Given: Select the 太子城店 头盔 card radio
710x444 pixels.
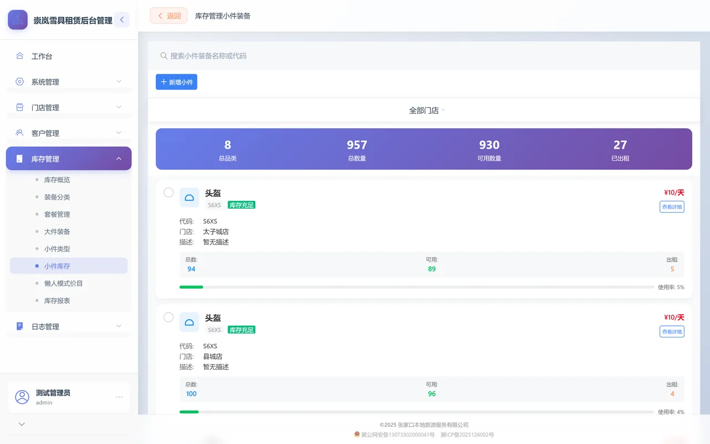Looking at the screenshot, I should (169, 193).
